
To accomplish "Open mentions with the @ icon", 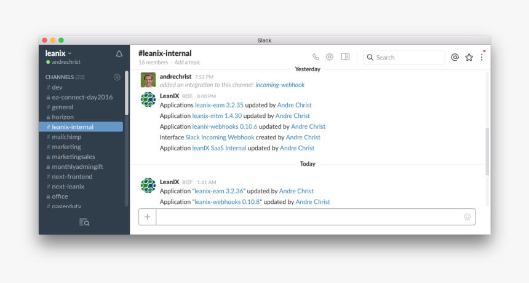I will point(455,57).
